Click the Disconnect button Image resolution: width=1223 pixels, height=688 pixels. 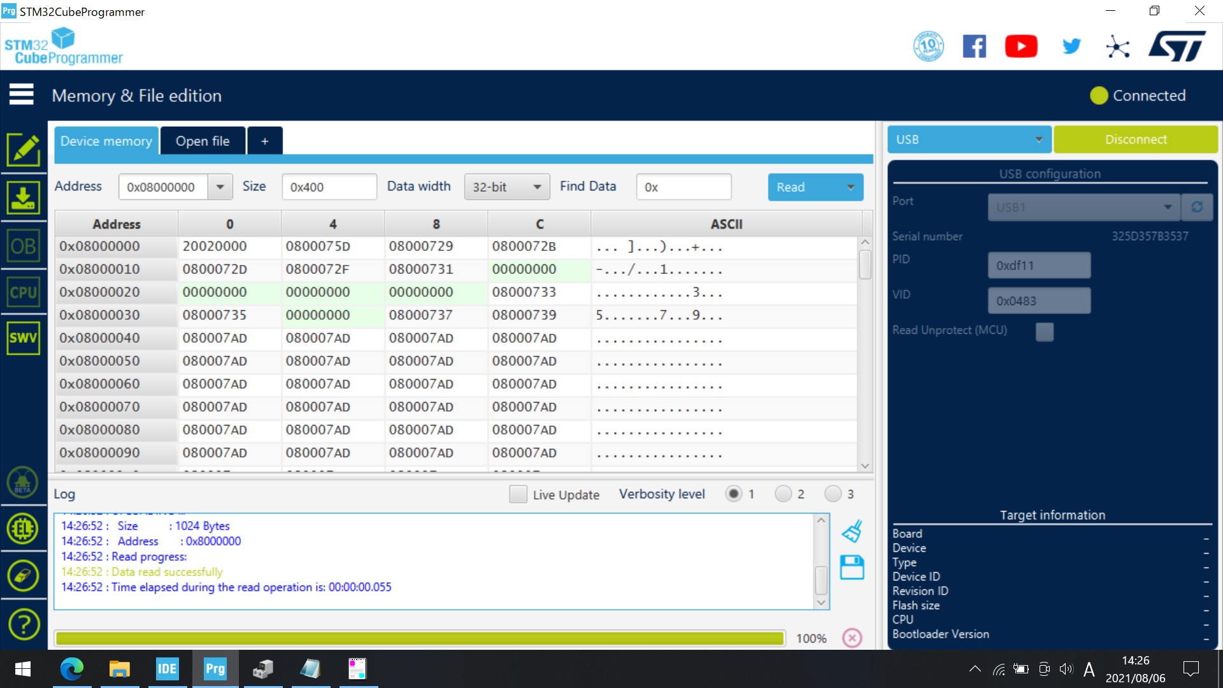coord(1136,140)
